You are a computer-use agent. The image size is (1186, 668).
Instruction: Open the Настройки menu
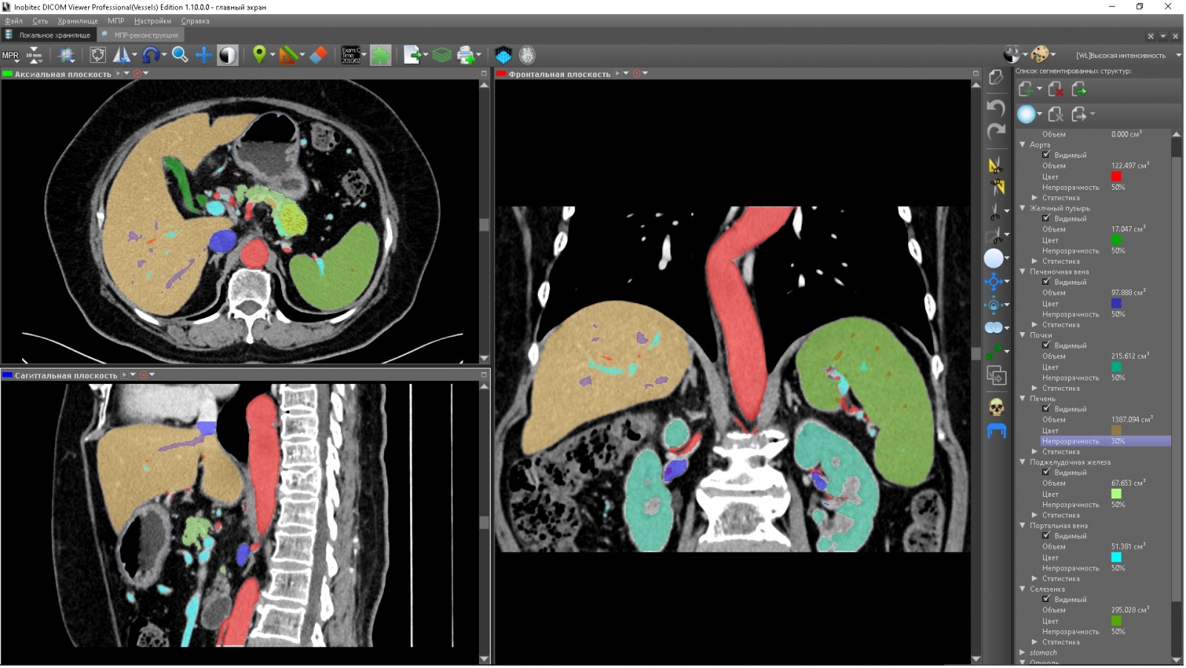tap(152, 21)
